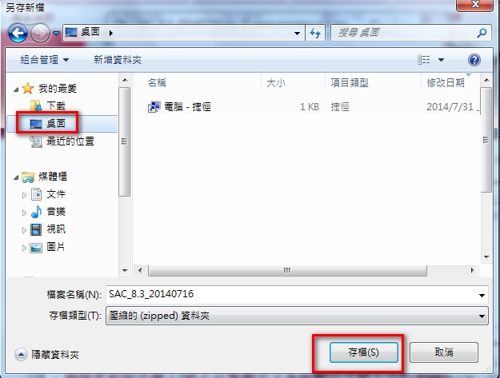Image resolution: width=500 pixels, height=378 pixels.
Task: Open the 組合管理 menu
Action: [x=44, y=60]
